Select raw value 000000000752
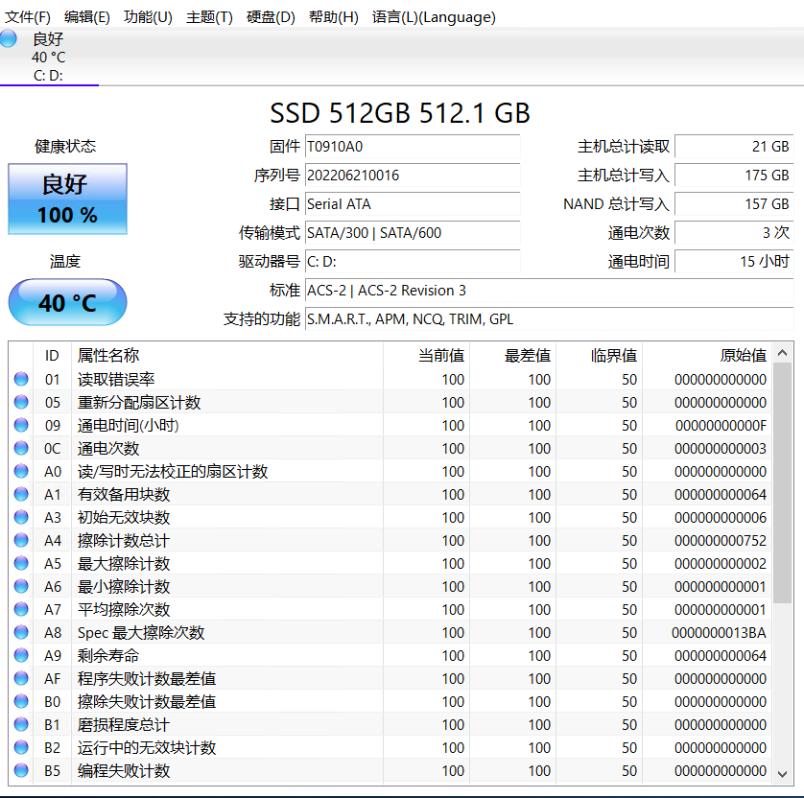Viewport: 804px width, 798px height. coord(721,540)
